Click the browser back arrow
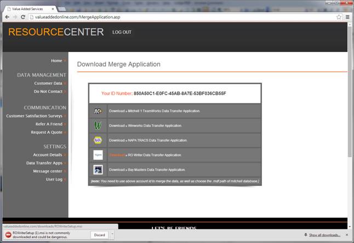Screen dimensions: 354x243 point(7,17)
